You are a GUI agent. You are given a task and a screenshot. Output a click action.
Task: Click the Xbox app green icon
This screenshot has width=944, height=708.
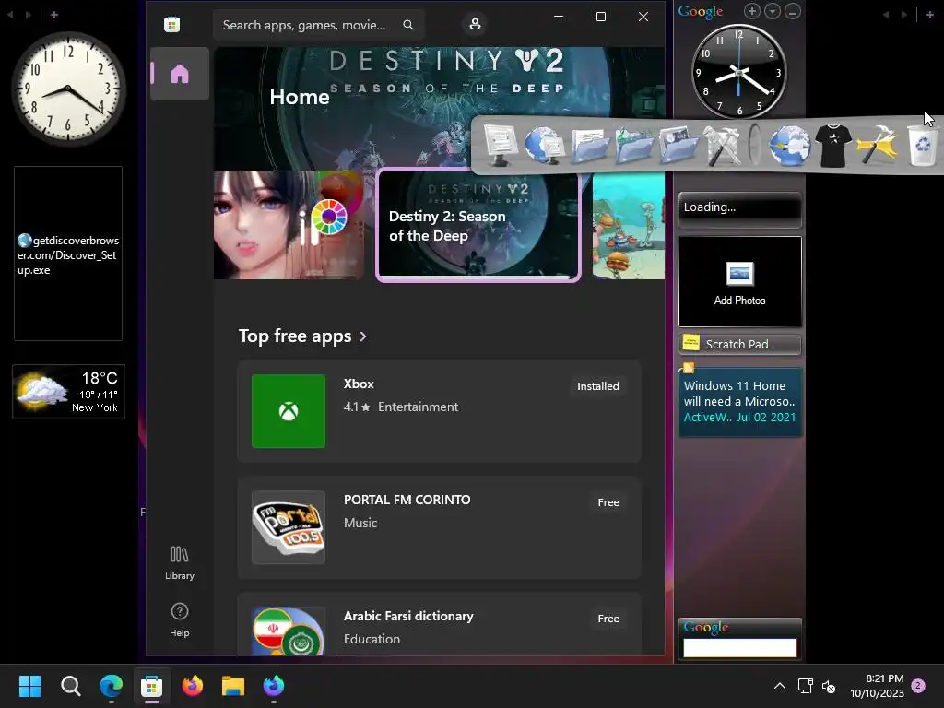(289, 411)
